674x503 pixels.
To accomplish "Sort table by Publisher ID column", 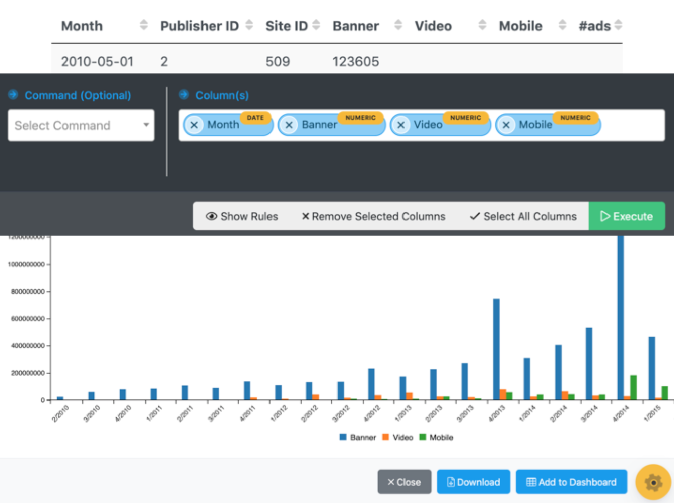I will pos(249,25).
